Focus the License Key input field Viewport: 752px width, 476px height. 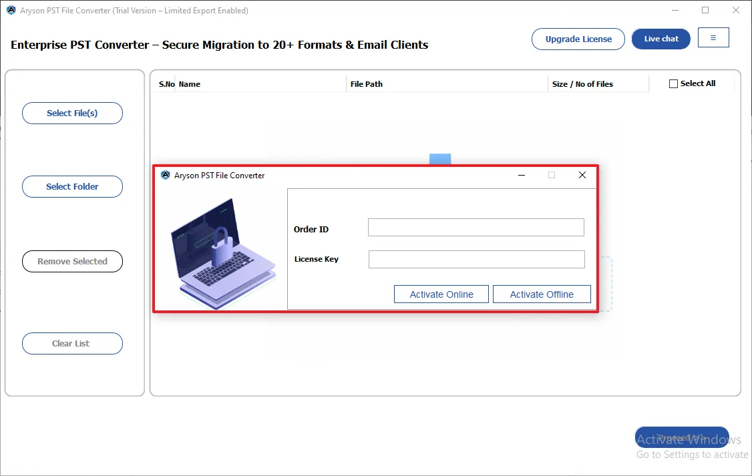pyautogui.click(x=477, y=259)
